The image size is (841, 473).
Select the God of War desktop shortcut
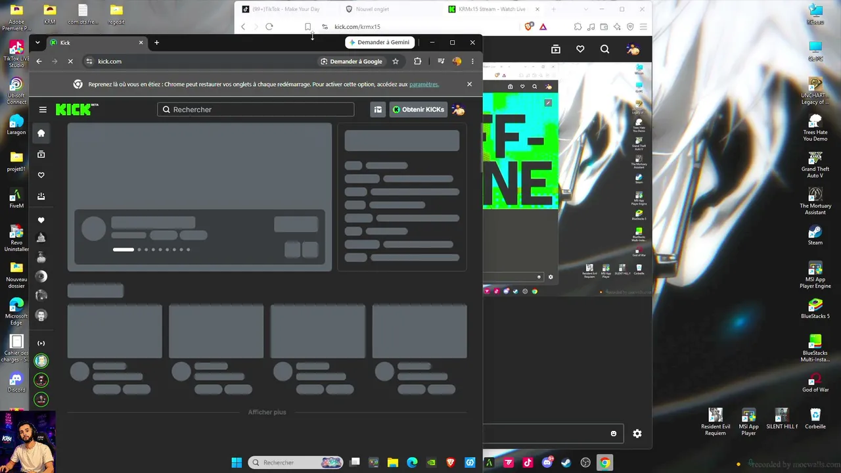[815, 383]
